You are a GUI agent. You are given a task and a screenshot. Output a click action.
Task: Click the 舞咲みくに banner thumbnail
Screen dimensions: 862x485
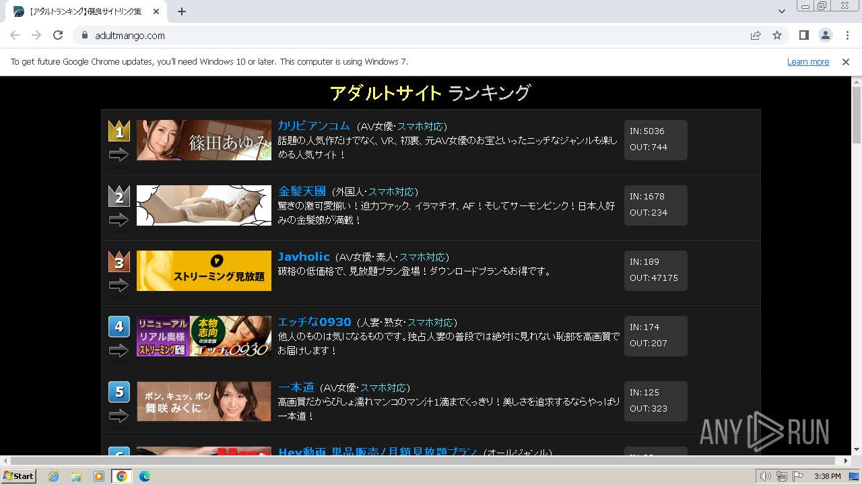pyautogui.click(x=204, y=401)
